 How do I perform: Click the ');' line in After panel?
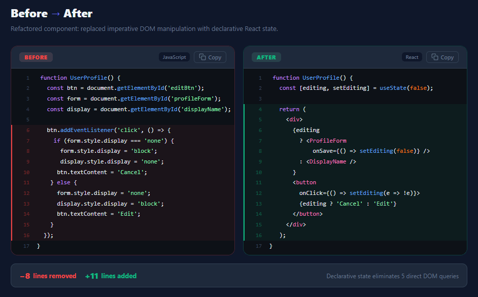[x=355, y=236]
